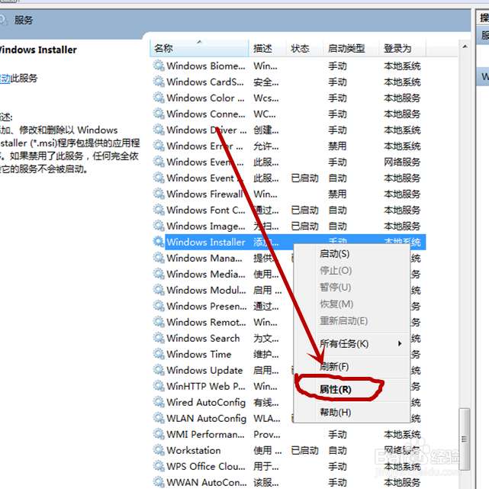Select the Workstation service name
The height and width of the screenshot is (489, 489).
pyautogui.click(x=194, y=450)
